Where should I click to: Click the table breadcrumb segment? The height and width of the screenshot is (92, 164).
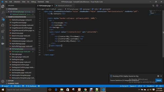(x=96, y=9)
